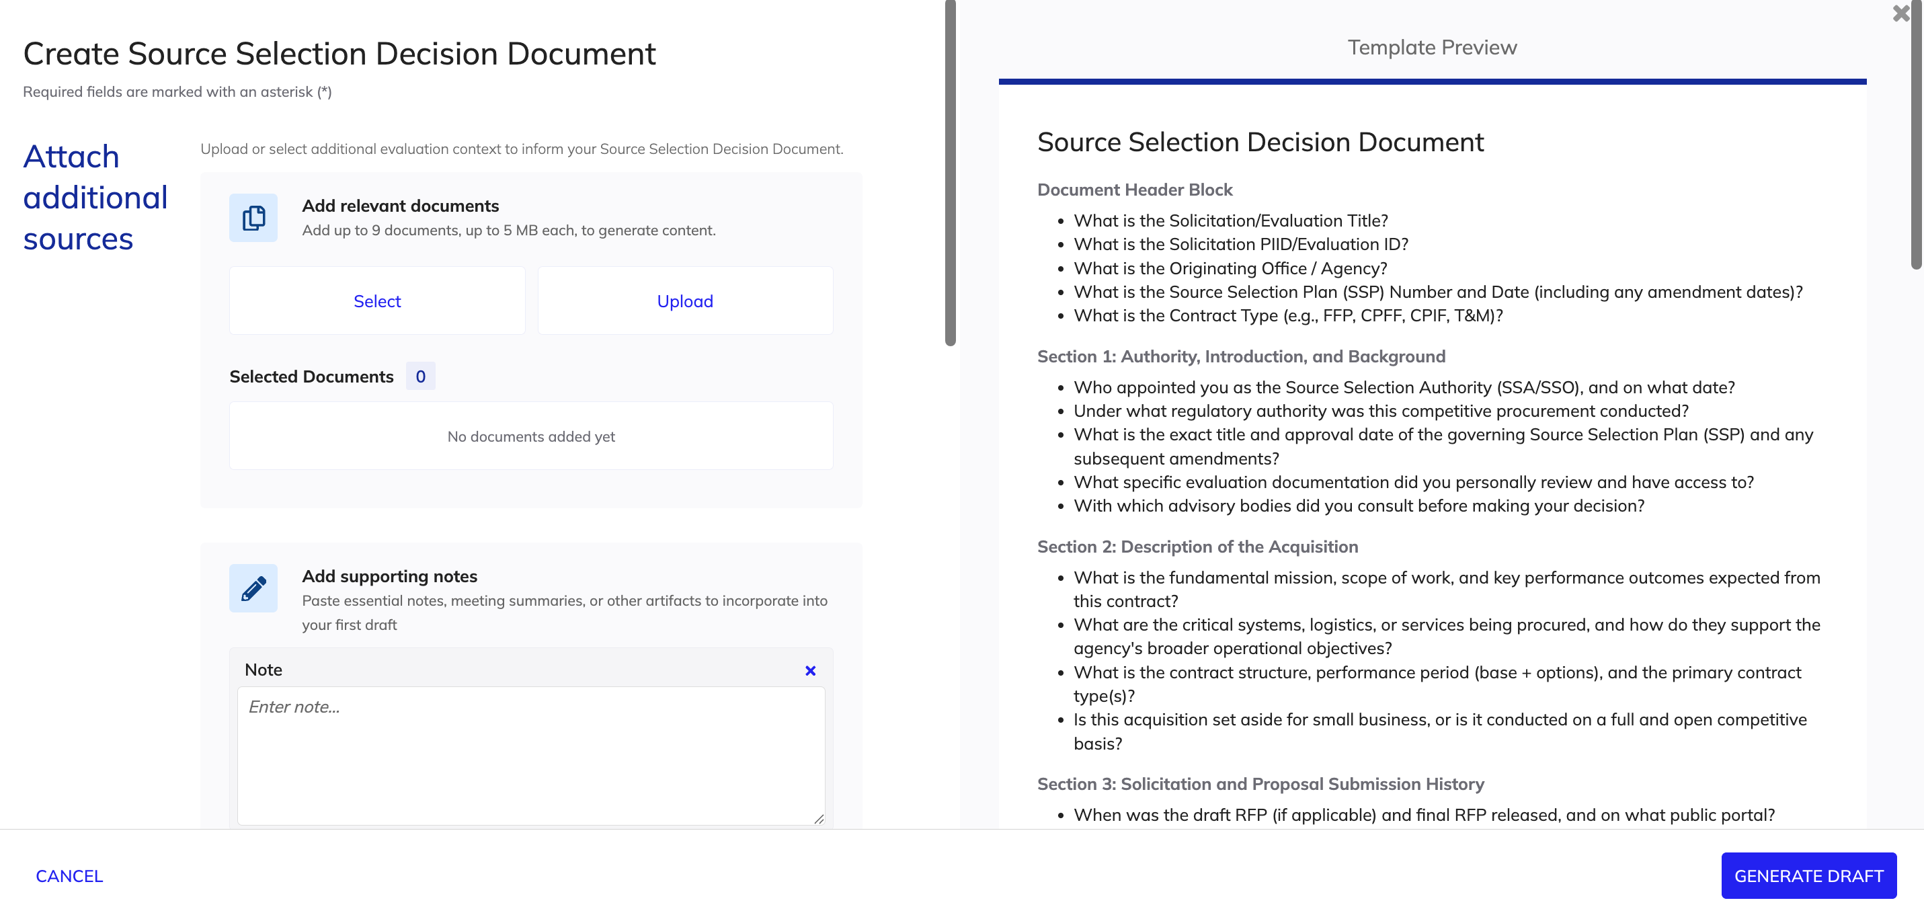
Task: Click the critical systems procured question
Action: point(1447,637)
